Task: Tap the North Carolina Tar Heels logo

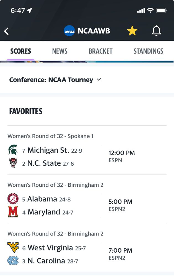Action: point(13,261)
